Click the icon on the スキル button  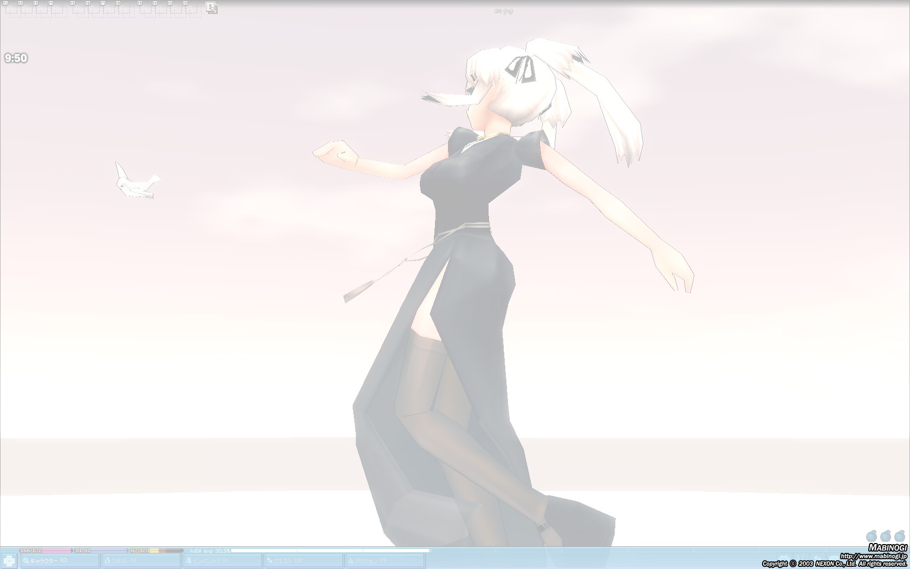pos(108,560)
